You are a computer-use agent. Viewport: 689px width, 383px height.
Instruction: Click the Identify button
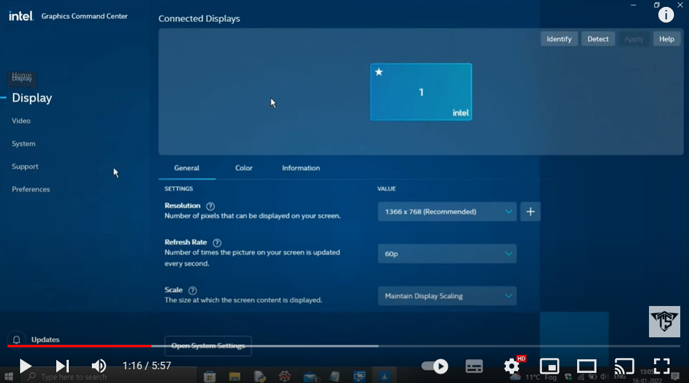coord(559,39)
